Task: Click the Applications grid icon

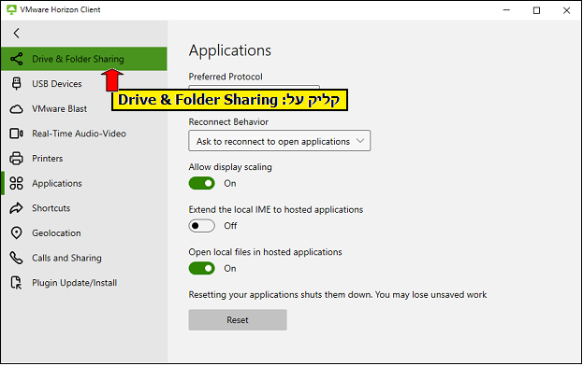Action: tap(16, 183)
